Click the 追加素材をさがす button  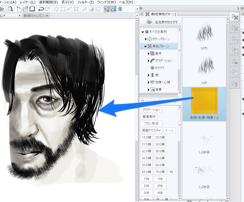(x=160, y=22)
